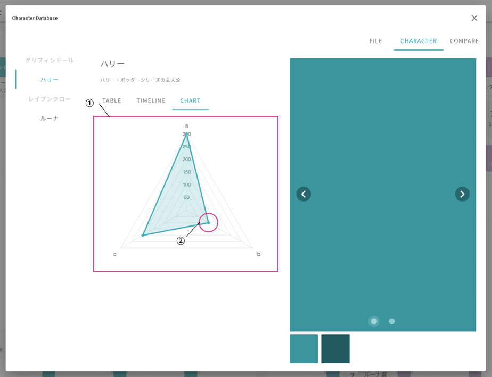Show next image with right arrow
The image size is (492, 377).
pyautogui.click(x=462, y=194)
